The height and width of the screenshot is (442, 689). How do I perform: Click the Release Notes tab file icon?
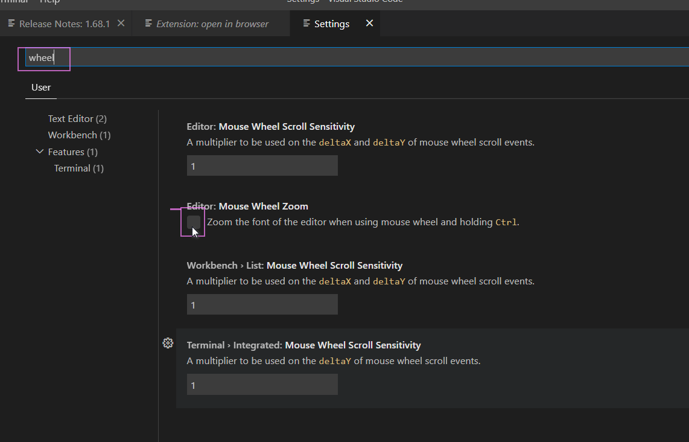pos(11,24)
